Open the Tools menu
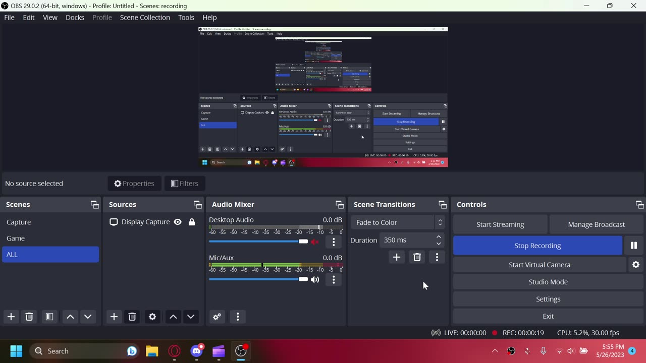The height and width of the screenshot is (363, 646). coord(186,17)
